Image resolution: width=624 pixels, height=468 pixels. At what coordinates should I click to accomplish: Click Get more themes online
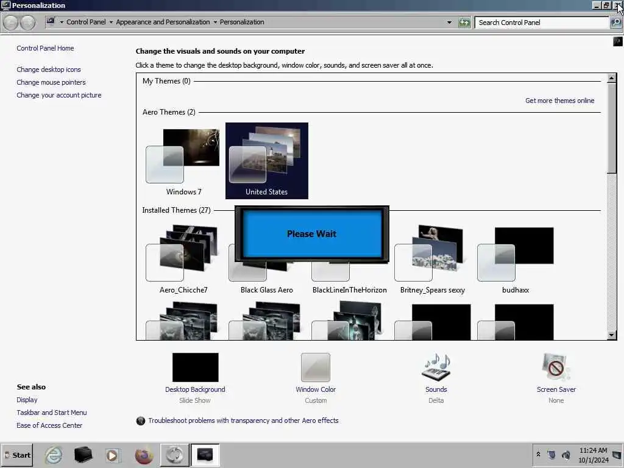(x=559, y=101)
